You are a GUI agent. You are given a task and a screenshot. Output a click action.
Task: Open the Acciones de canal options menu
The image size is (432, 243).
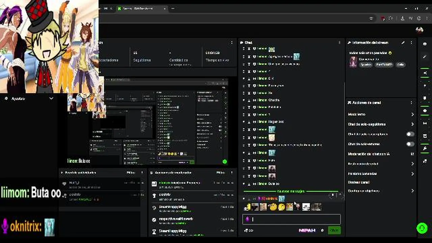411,103
